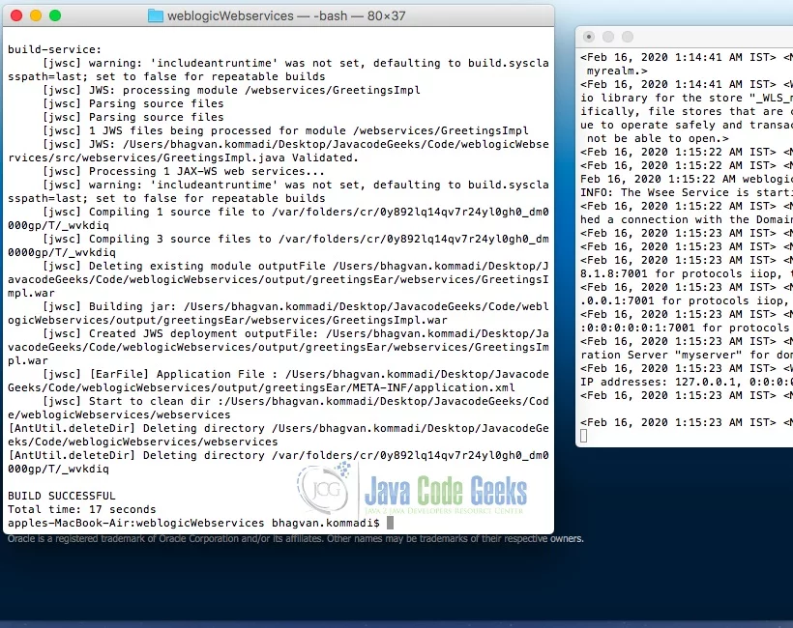793x628 pixels.
Task: Click 'myrealm.>' line in background terminal
Action: click(617, 71)
